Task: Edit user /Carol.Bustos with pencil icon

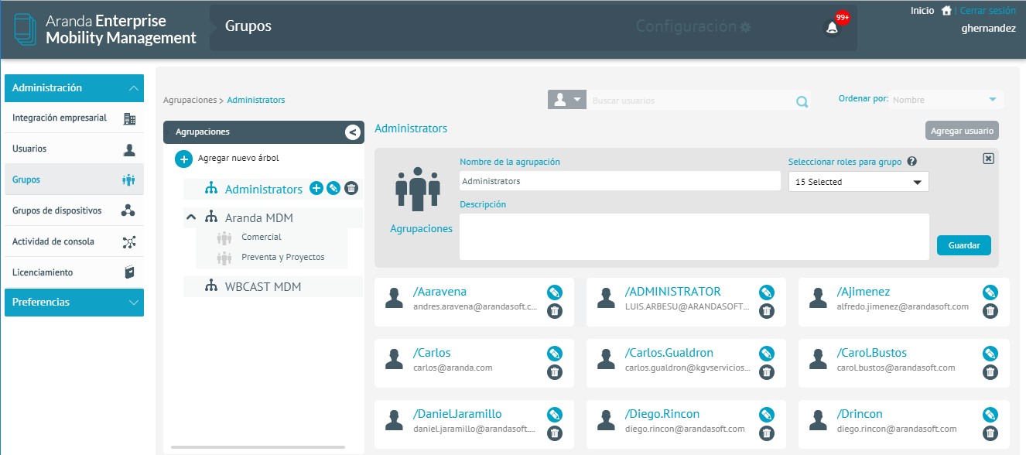Action: [990, 354]
